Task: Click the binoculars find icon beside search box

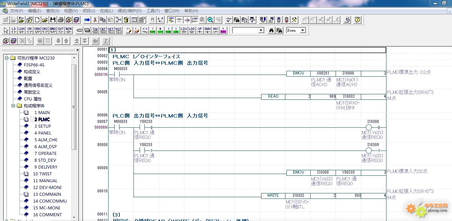Action: pos(271,30)
